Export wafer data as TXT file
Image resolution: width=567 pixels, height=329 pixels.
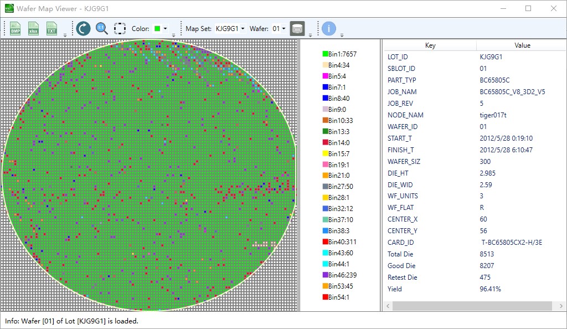(51, 28)
